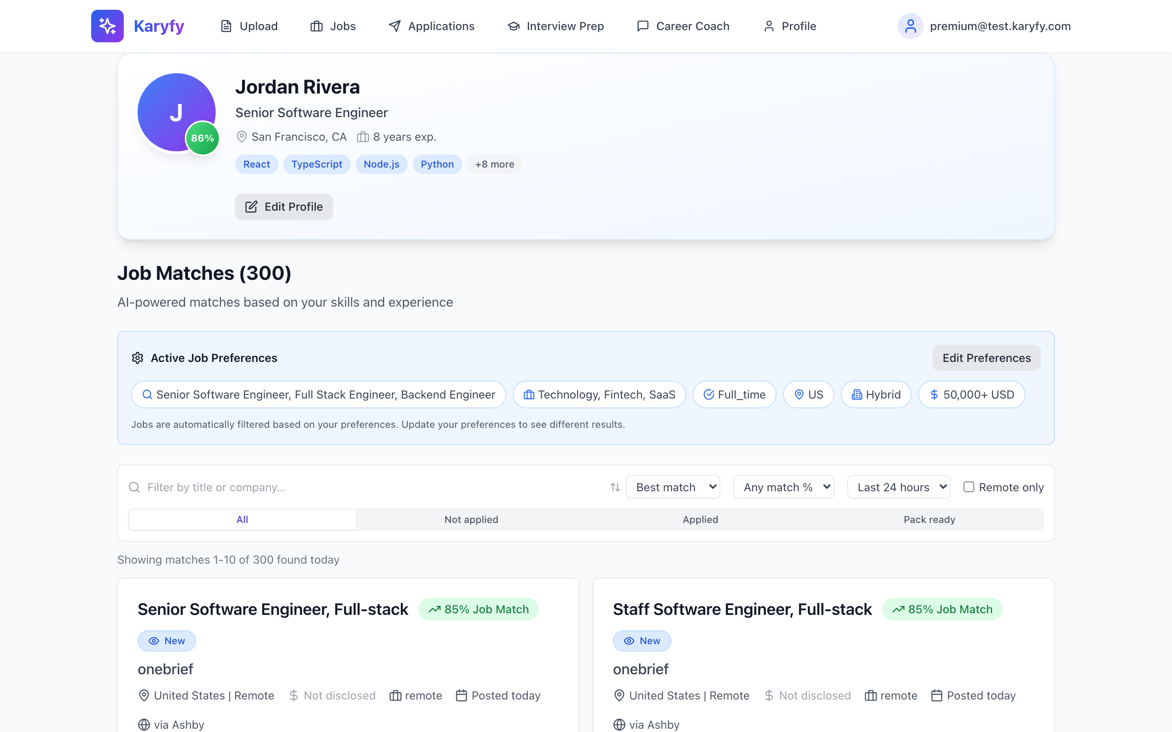Click the Technology, Fintech, SaaS chip text
Screen dimensions: 1172x732
[607, 394]
